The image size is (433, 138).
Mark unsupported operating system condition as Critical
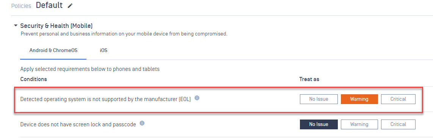click(x=398, y=99)
